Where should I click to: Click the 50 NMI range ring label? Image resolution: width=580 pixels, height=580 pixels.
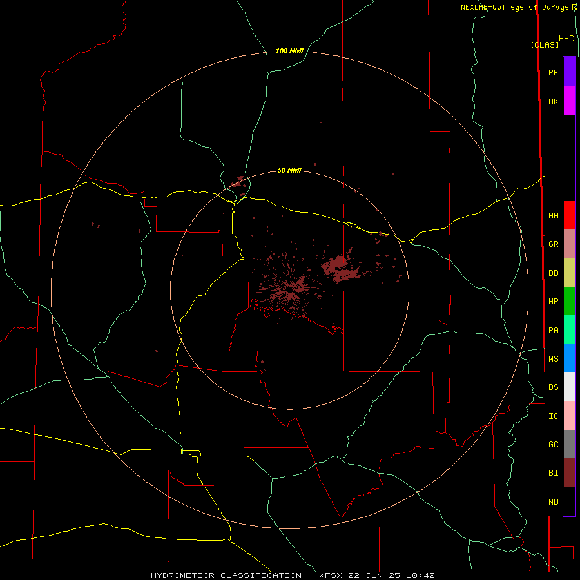click(x=289, y=170)
